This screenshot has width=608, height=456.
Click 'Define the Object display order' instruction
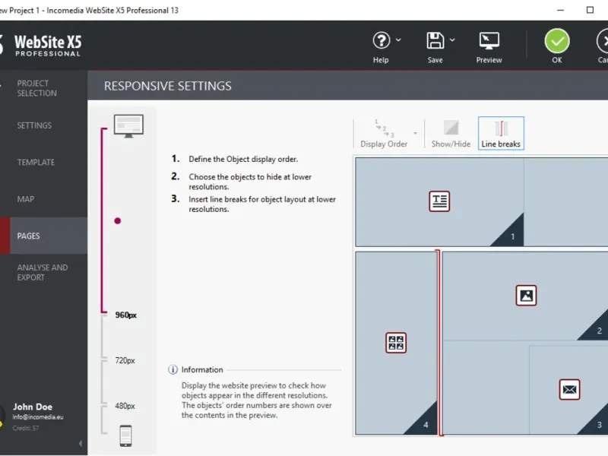(243, 159)
